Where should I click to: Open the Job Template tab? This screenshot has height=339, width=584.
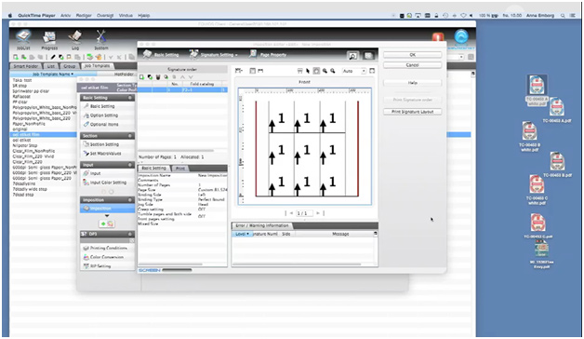[x=98, y=65]
